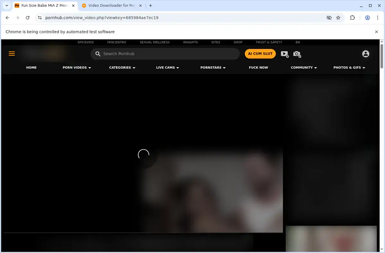Close the Video Downloader tab
The image size is (385, 253).
point(140,5)
